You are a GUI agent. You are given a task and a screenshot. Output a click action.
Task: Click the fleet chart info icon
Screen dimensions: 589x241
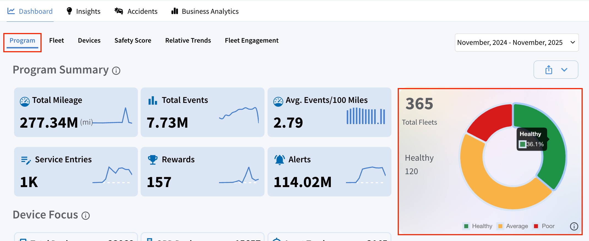[574, 226]
